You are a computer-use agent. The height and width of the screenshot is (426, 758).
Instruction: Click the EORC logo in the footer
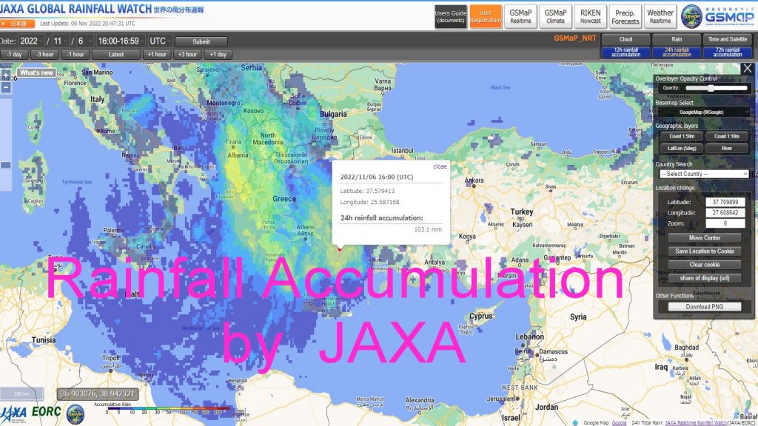47,412
